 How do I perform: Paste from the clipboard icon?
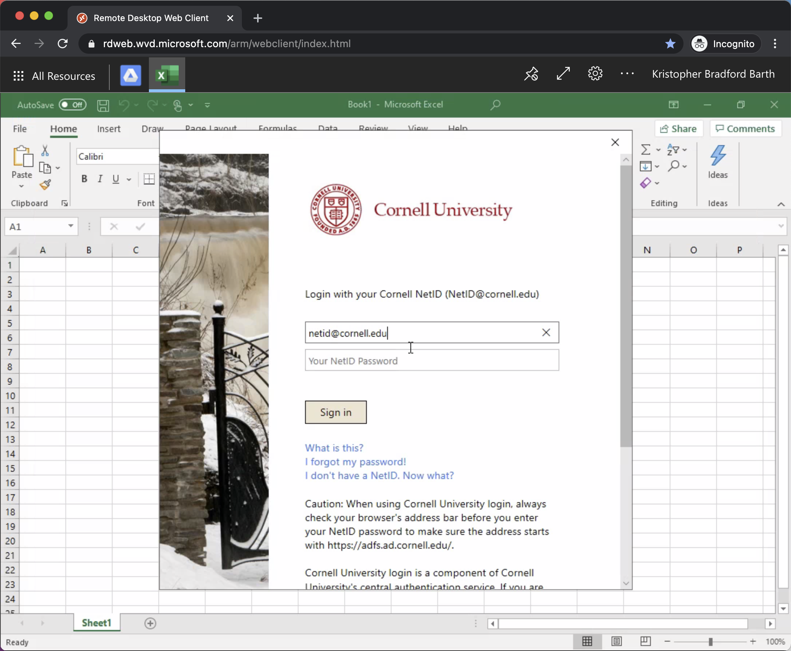(23, 156)
